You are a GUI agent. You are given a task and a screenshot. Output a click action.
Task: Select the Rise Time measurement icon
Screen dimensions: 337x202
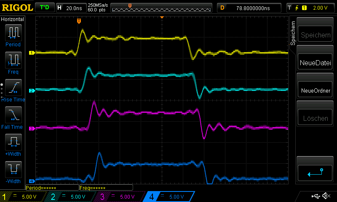(13, 88)
